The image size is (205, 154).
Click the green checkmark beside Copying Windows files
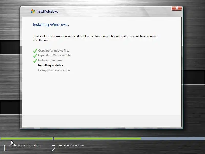tap(35, 51)
